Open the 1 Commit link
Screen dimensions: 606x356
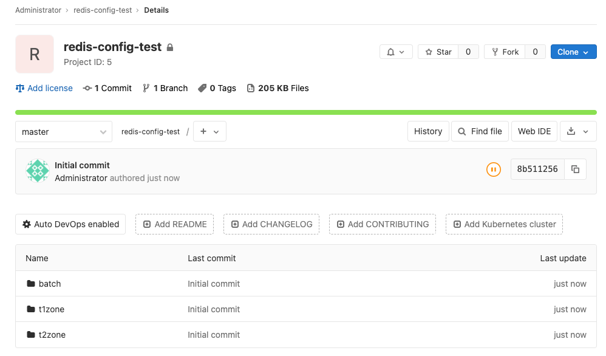(107, 88)
